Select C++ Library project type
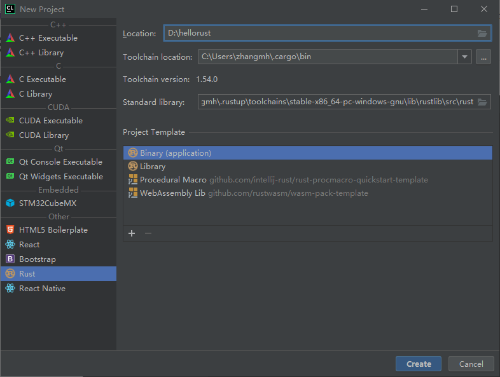This screenshot has height=377, width=500. point(59,53)
